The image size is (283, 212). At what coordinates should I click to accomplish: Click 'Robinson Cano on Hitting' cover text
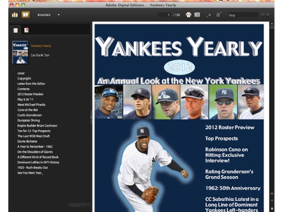(x=226, y=155)
